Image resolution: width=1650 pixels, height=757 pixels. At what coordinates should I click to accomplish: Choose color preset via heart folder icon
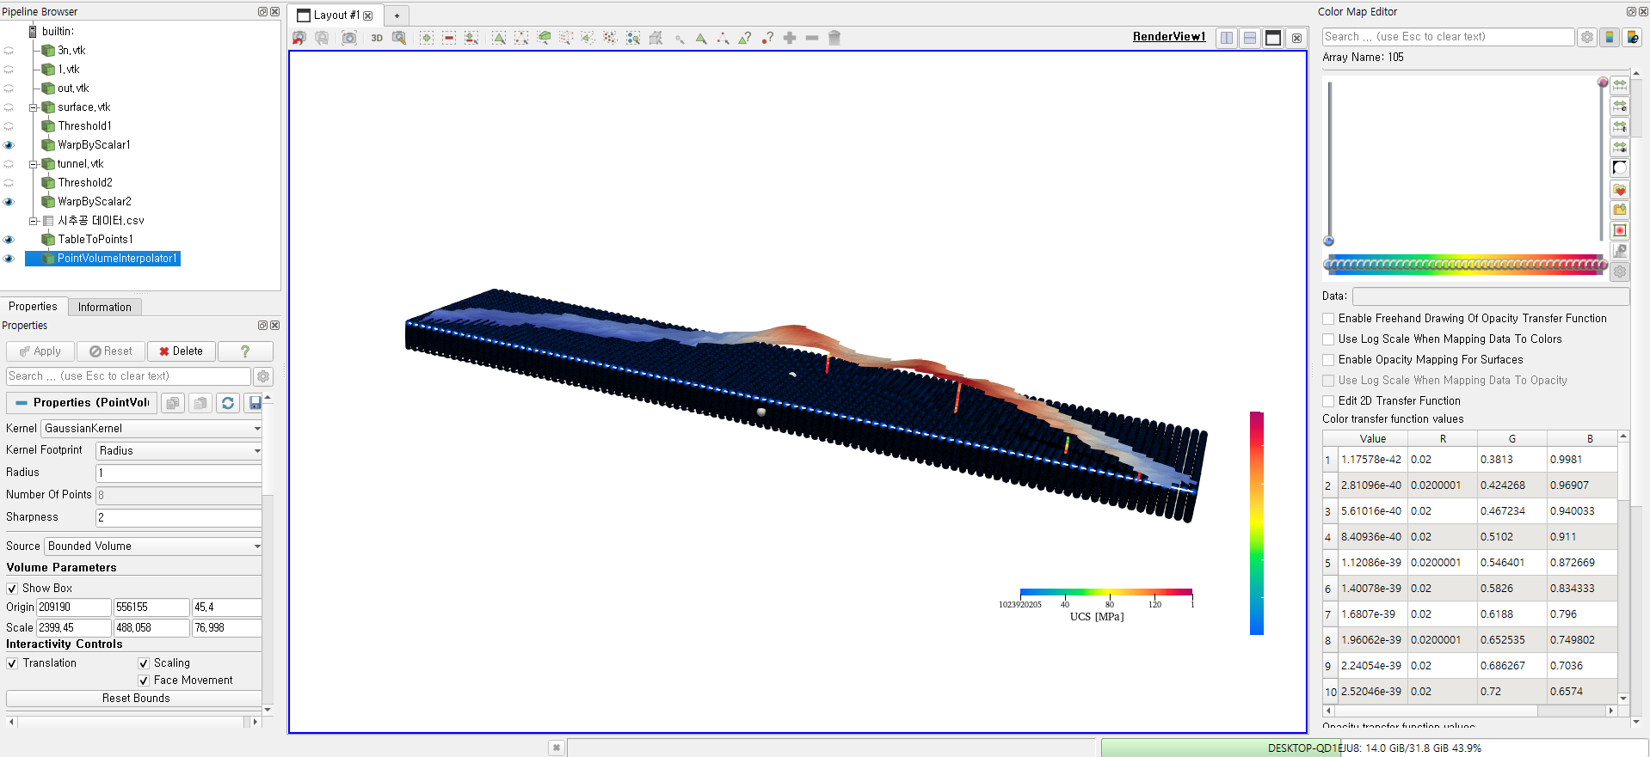pyautogui.click(x=1620, y=189)
